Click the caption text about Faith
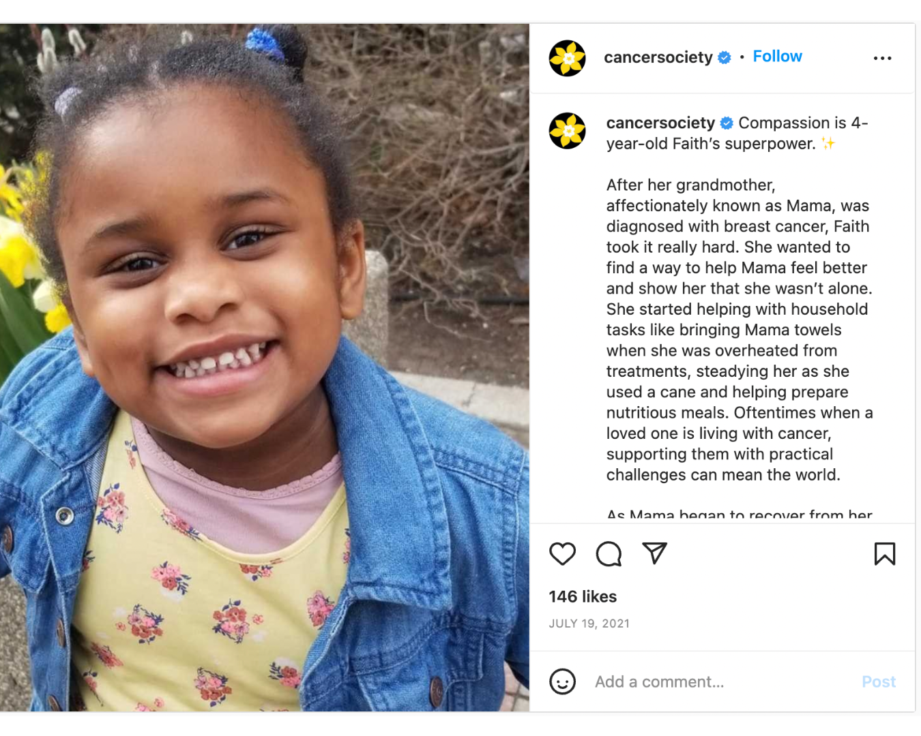 tap(740, 330)
